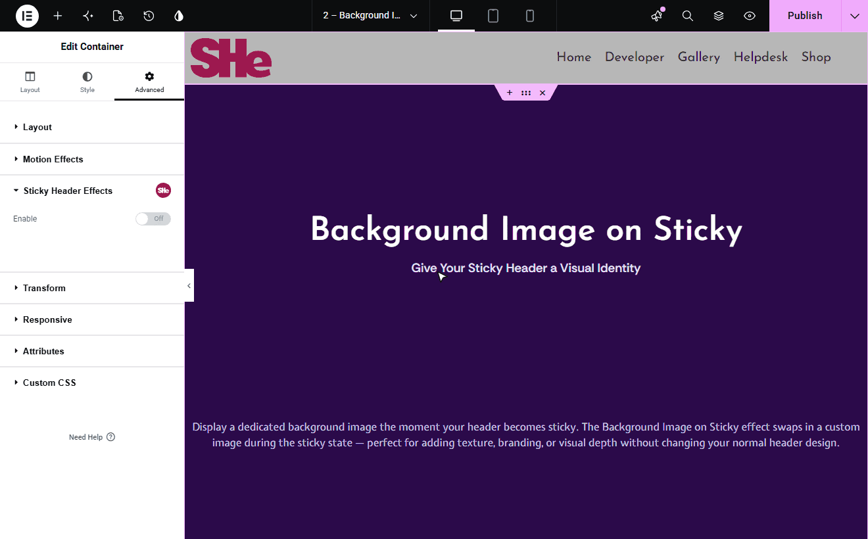Expand the Motion Effects section
This screenshot has height=539, width=868.
tap(92, 159)
